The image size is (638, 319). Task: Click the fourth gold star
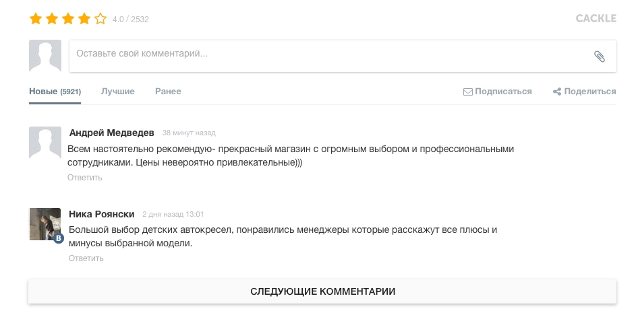point(84,19)
